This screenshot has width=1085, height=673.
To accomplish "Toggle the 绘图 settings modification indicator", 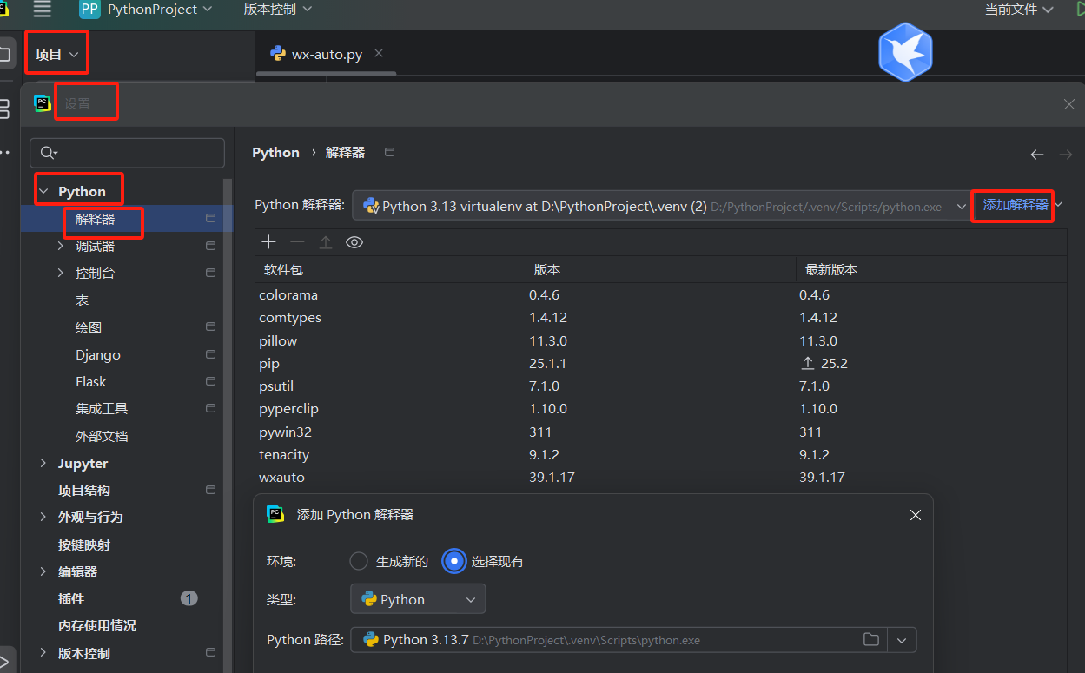I will tap(209, 327).
